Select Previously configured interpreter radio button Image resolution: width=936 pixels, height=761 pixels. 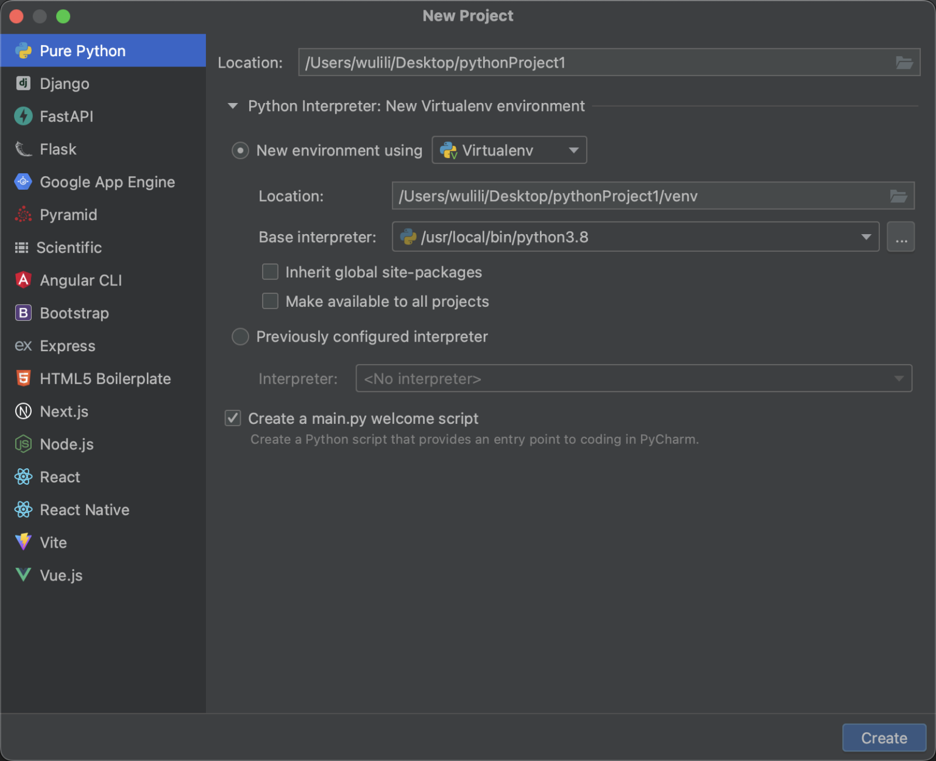241,337
